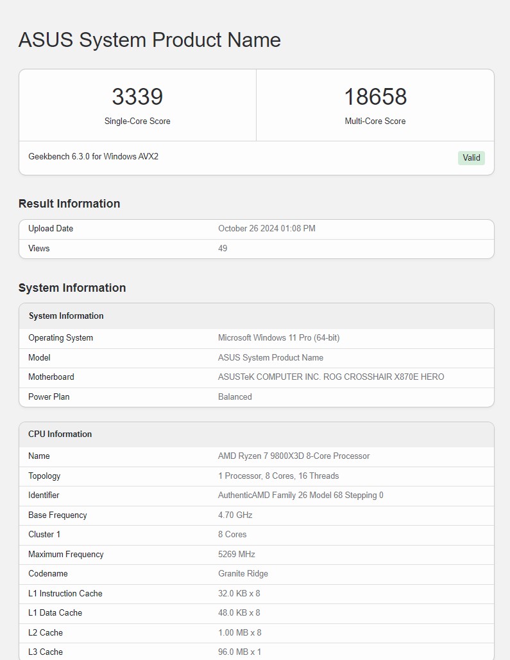Image resolution: width=510 pixels, height=660 pixels.
Task: Click 'Microsoft Windows 11 Pro (64-bit)' value
Action: click(278, 338)
